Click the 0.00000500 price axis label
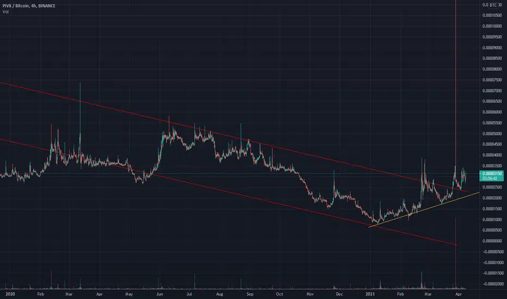Screen dimensions: 507x299 pyautogui.click(x=492, y=230)
